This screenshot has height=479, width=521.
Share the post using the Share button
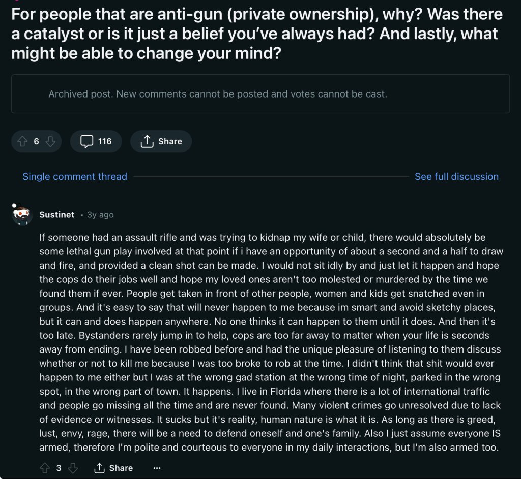point(161,141)
